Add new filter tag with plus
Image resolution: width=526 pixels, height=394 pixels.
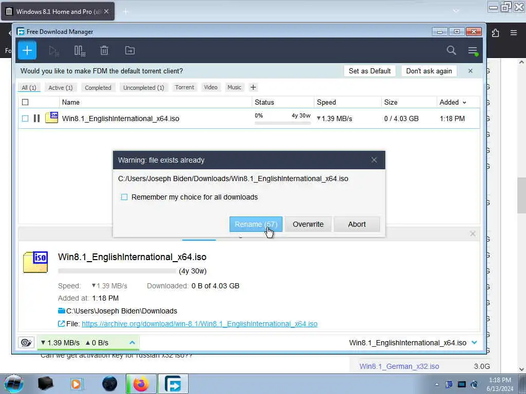pos(253,87)
